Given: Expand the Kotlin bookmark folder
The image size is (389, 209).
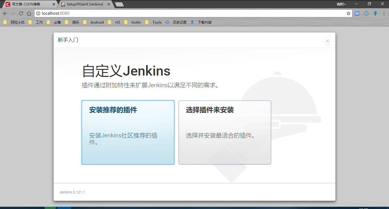Looking at the screenshot, I should (x=132, y=22).
